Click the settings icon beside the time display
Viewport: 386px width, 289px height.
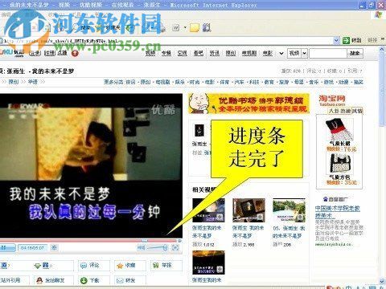(54, 247)
